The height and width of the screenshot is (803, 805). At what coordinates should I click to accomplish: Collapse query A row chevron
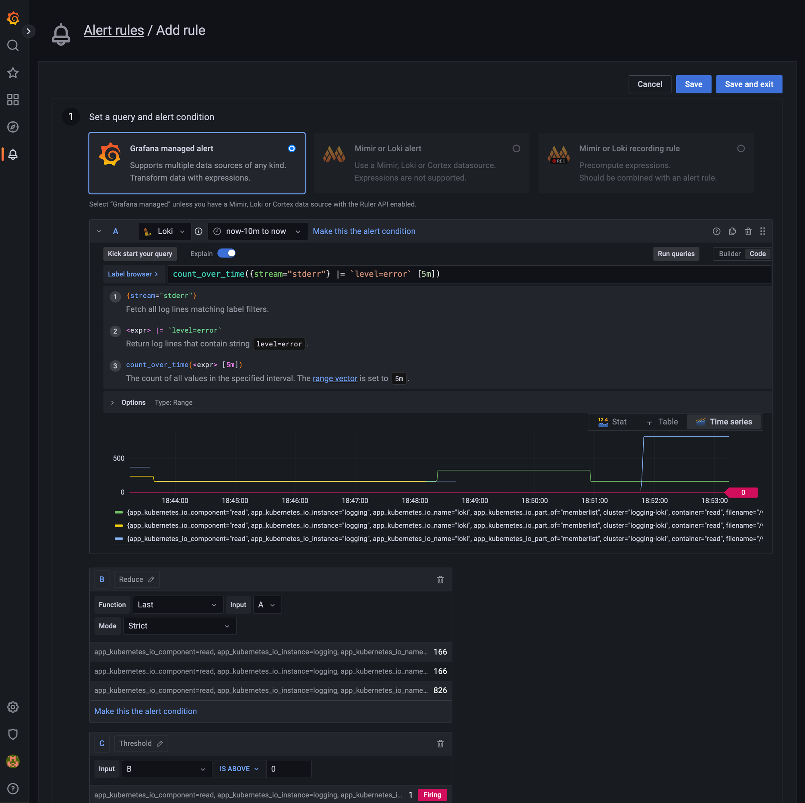99,231
